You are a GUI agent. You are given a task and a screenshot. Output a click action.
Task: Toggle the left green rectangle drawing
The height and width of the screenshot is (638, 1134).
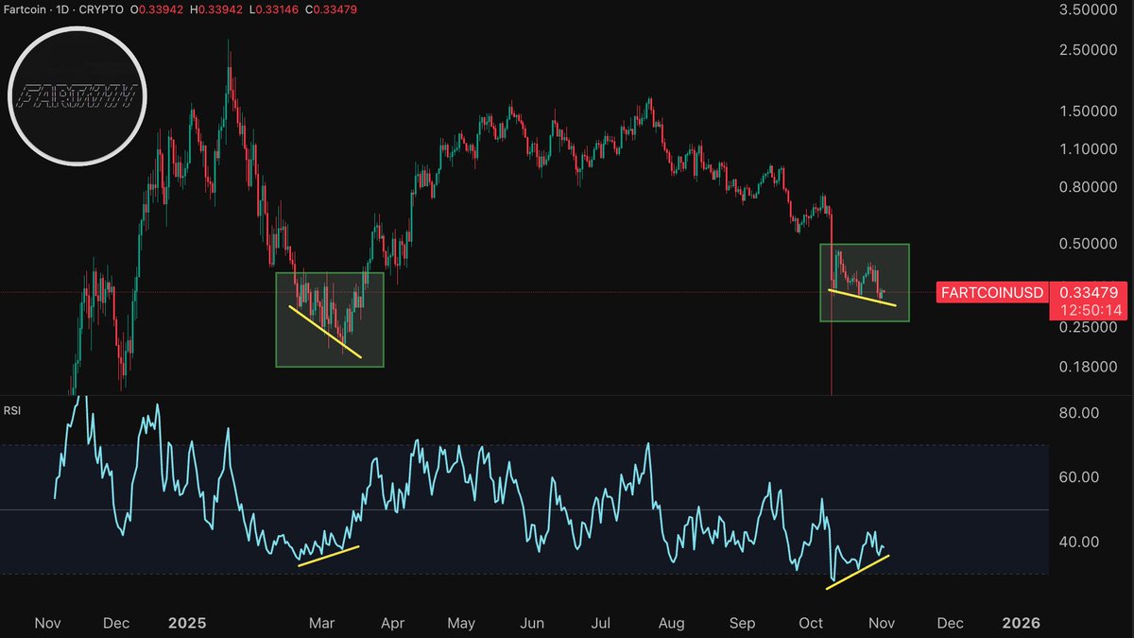[x=330, y=319]
